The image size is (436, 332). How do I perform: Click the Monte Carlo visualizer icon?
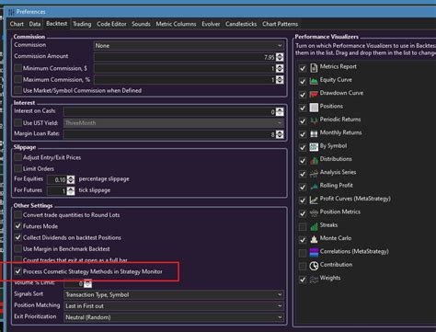[x=314, y=239]
